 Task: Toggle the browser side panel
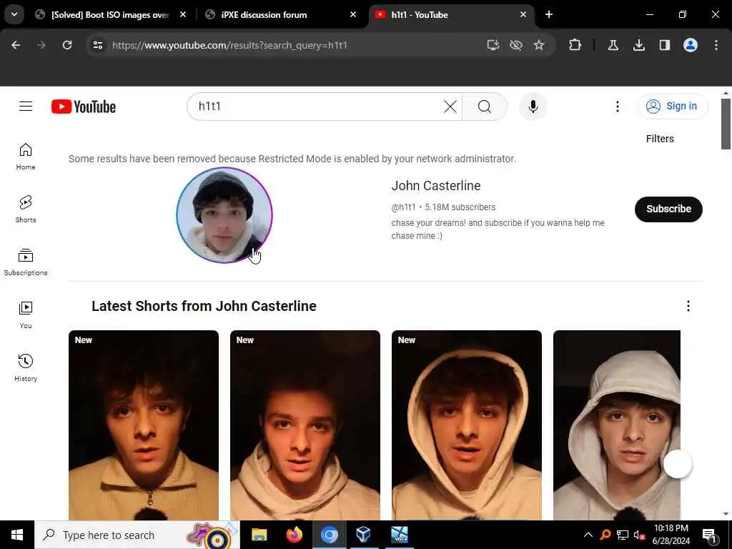click(665, 45)
